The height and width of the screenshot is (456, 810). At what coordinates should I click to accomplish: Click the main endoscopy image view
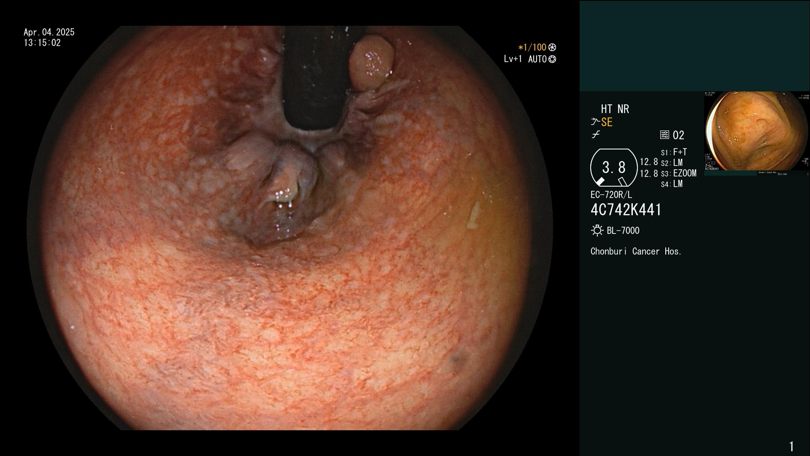click(289, 228)
